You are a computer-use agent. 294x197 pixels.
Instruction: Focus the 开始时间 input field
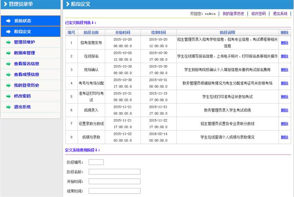(x=114, y=182)
